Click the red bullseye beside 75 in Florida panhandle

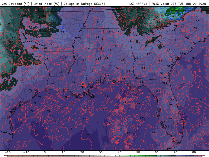(120, 79)
